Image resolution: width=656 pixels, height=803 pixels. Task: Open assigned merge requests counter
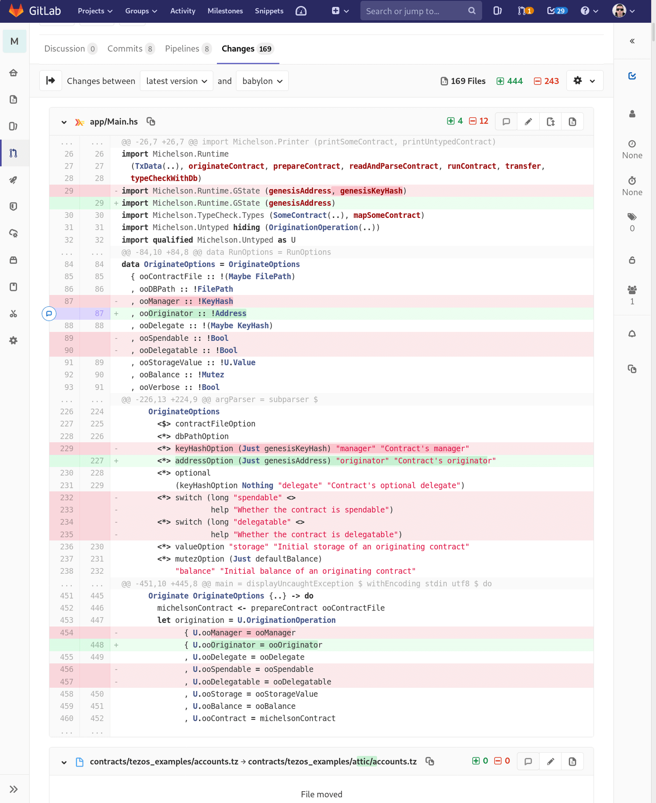pyautogui.click(x=525, y=11)
